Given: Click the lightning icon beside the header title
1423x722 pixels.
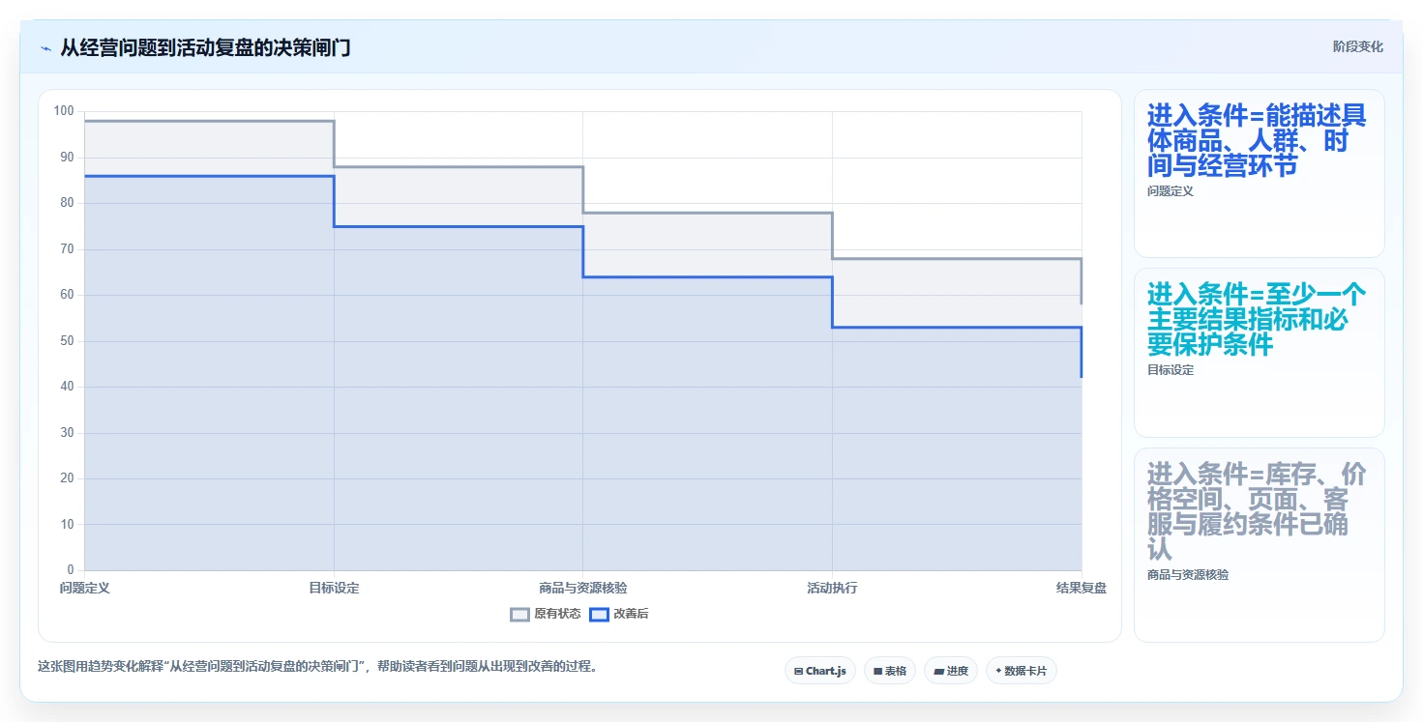Looking at the screenshot, I should coord(46,48).
